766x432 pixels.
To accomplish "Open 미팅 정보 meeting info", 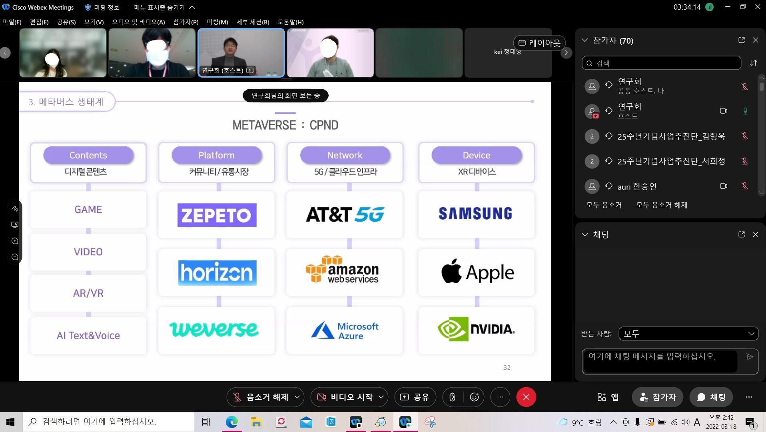I will coord(102,7).
